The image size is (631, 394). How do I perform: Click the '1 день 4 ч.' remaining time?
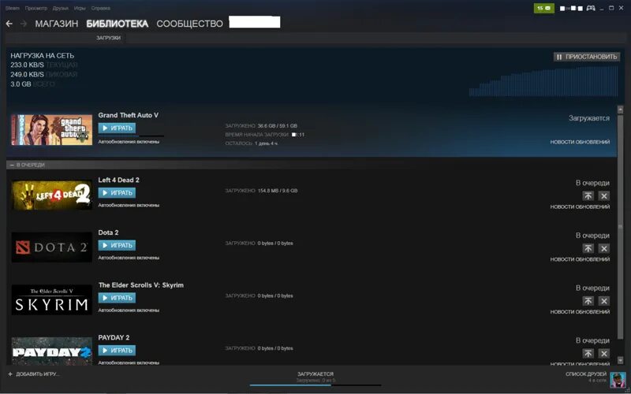click(x=267, y=143)
